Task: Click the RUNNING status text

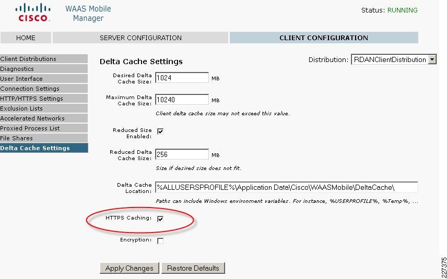Action: tap(403, 10)
